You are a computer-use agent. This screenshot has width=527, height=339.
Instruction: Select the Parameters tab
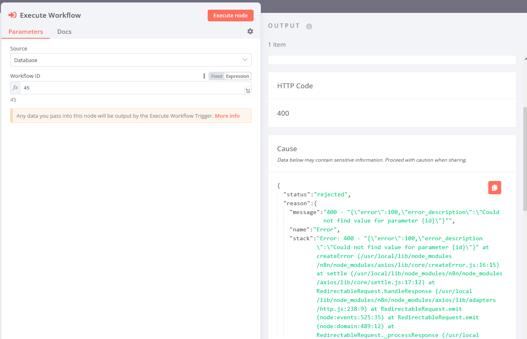click(x=26, y=32)
